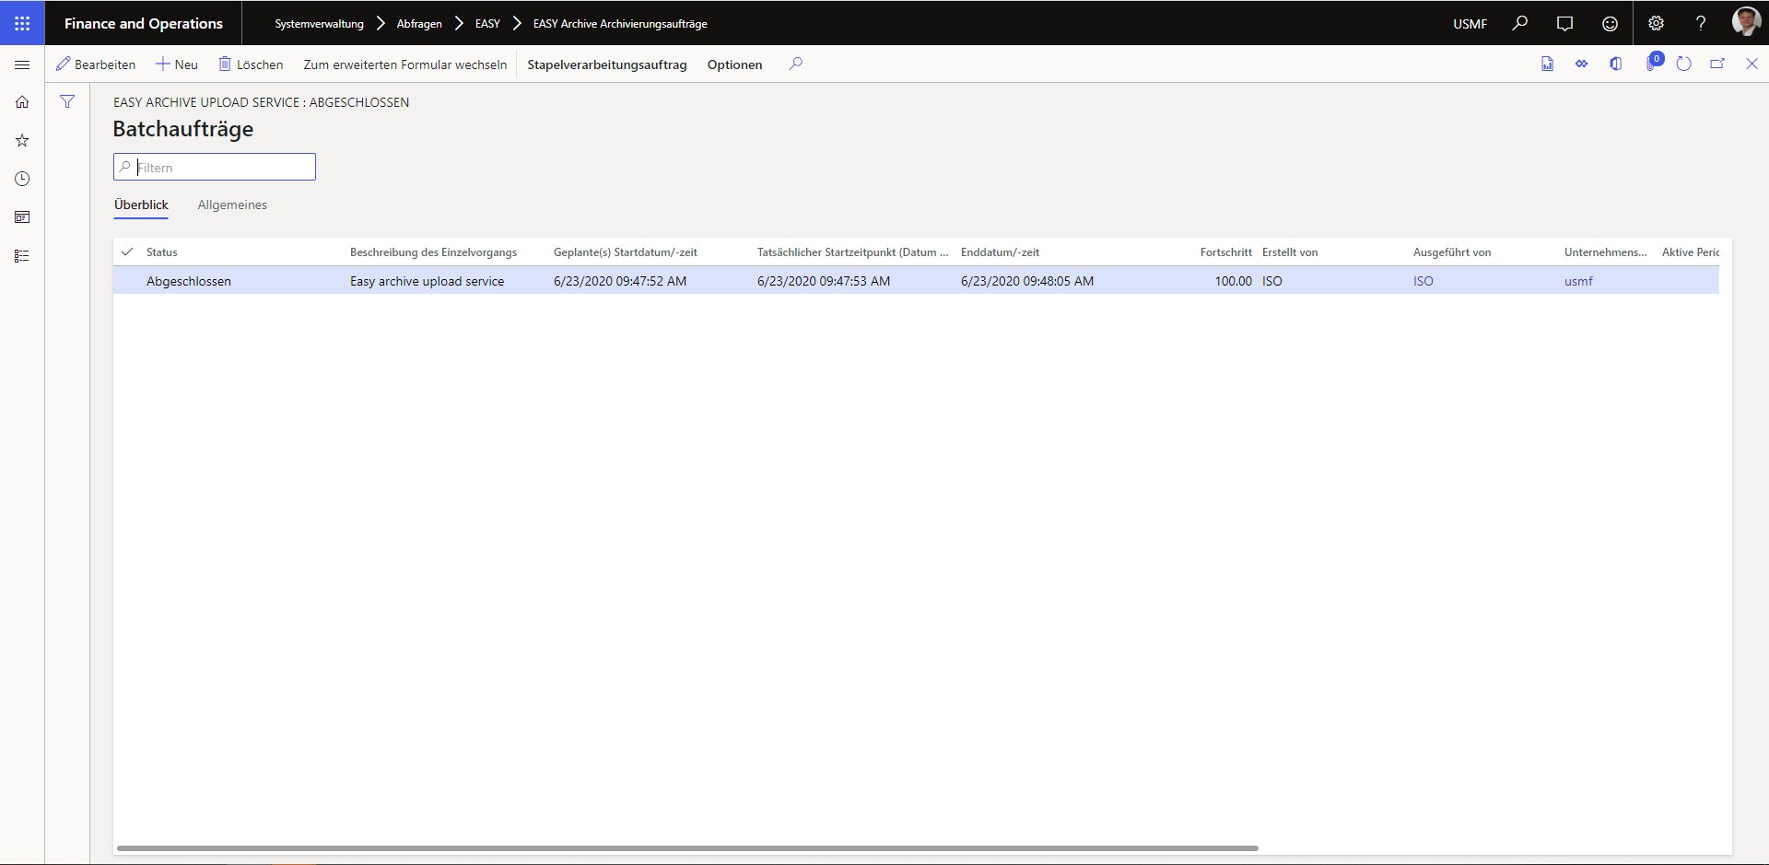Click the Löschen button

(251, 64)
